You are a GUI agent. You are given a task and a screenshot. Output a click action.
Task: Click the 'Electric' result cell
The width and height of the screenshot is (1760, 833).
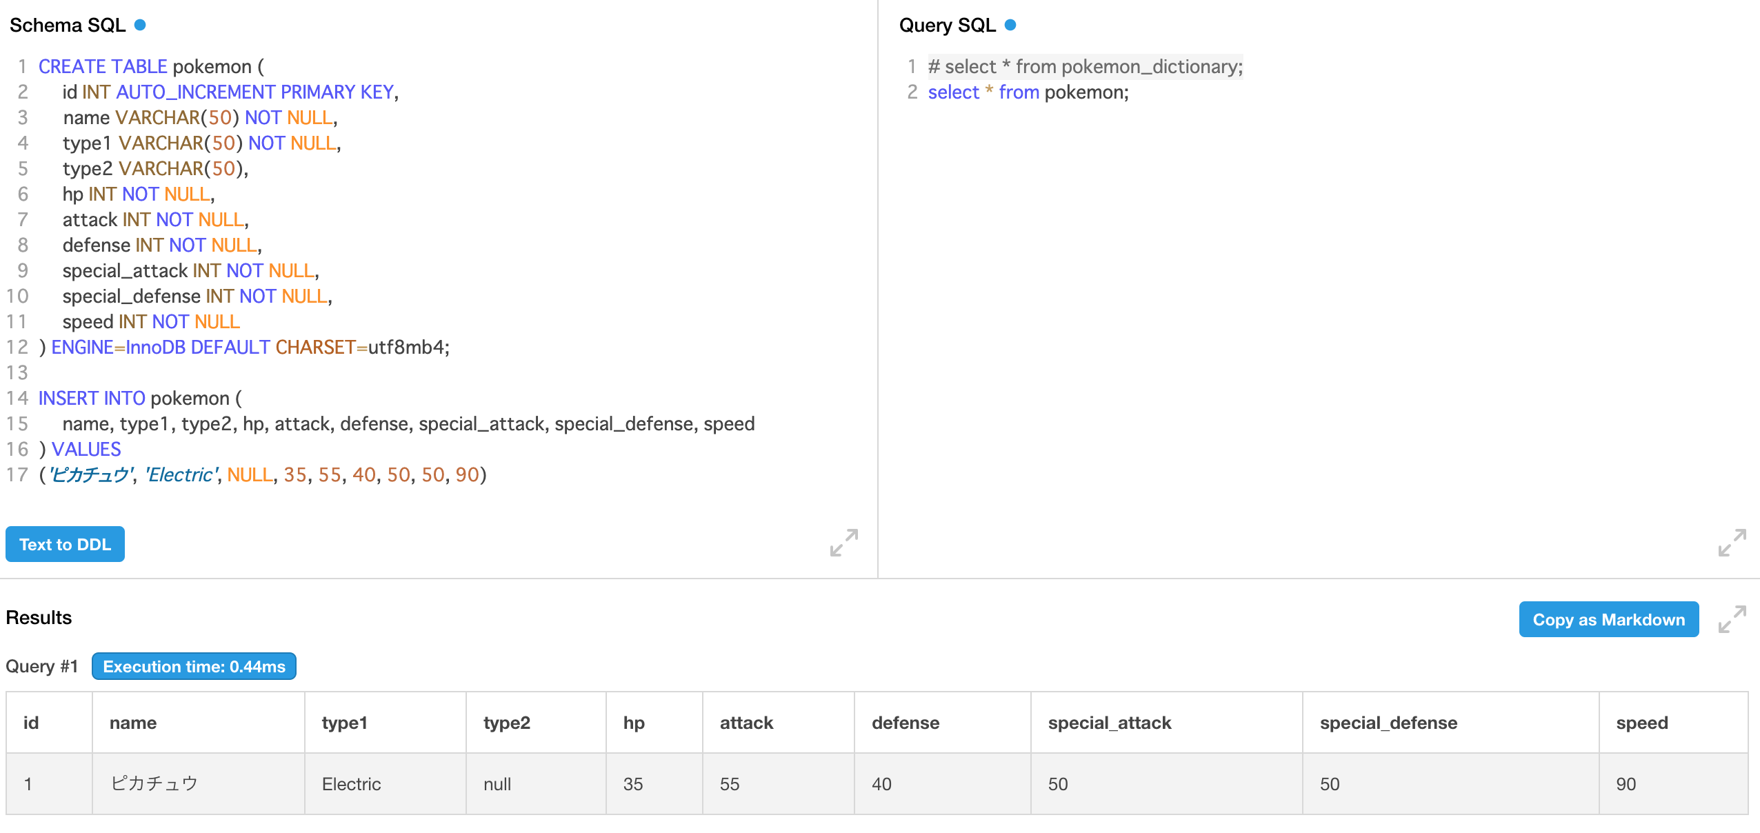(x=386, y=784)
